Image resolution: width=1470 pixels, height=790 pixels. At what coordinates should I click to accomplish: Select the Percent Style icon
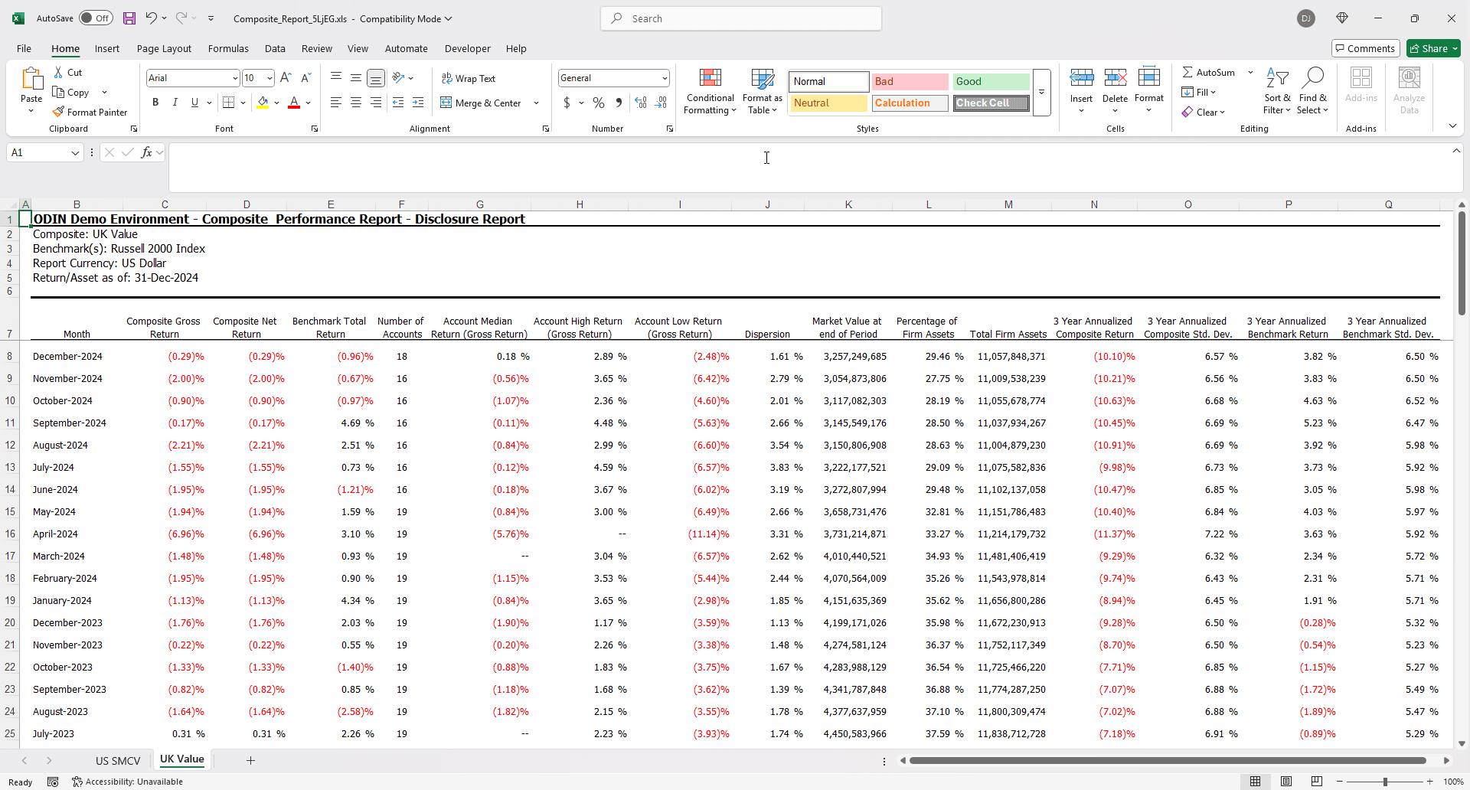point(599,103)
